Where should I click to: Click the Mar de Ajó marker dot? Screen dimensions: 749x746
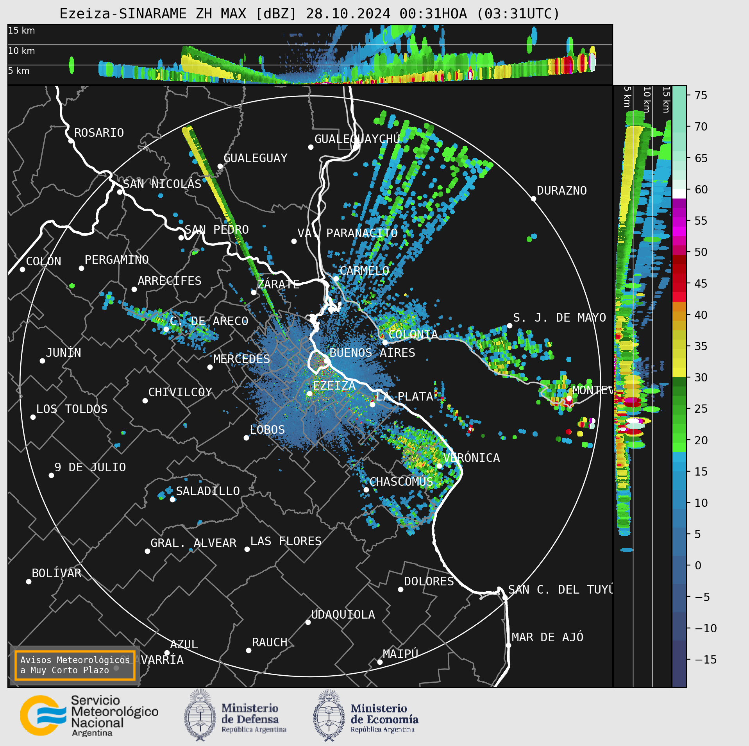(x=508, y=645)
